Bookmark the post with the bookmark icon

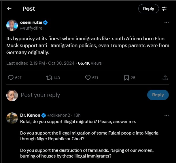[x=126, y=78]
